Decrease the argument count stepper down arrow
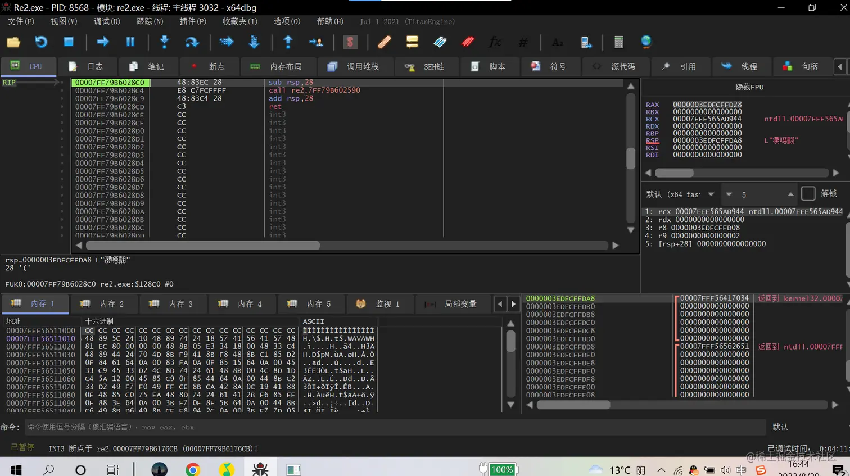Image resolution: width=850 pixels, height=476 pixels. point(729,194)
